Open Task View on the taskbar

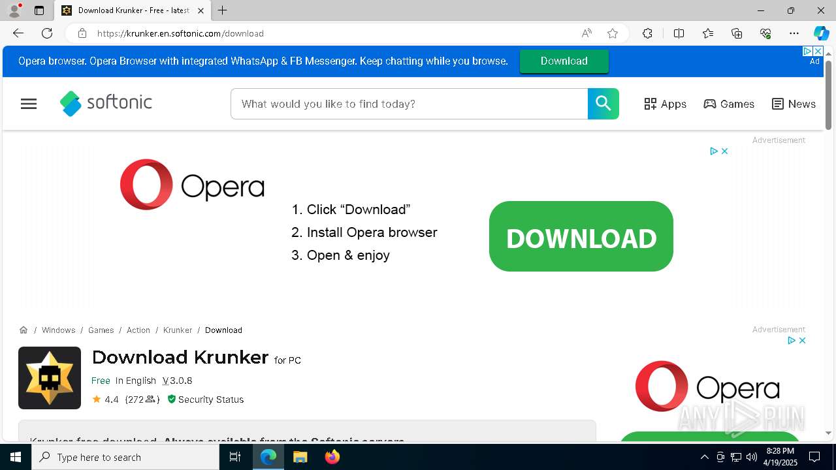tap(235, 457)
